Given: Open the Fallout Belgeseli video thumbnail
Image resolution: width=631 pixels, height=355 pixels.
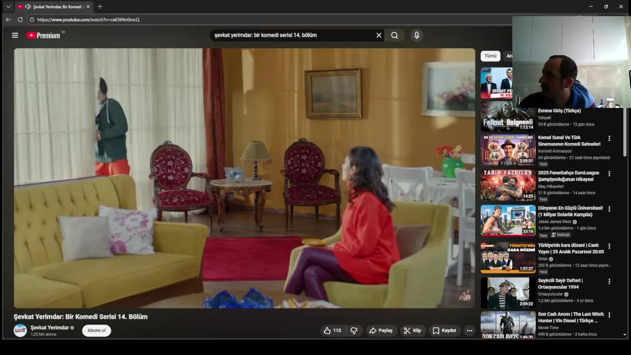Looking at the screenshot, I should pyautogui.click(x=508, y=117).
